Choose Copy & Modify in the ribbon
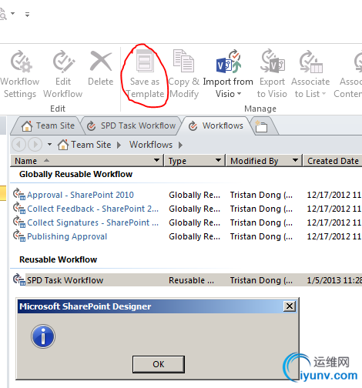The width and height of the screenshot is (362, 388). point(183,75)
